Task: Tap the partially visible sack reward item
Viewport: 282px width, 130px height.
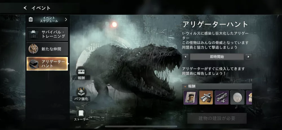Action: coord(249,97)
